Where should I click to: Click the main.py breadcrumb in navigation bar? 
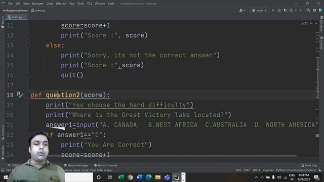pos(38,10)
